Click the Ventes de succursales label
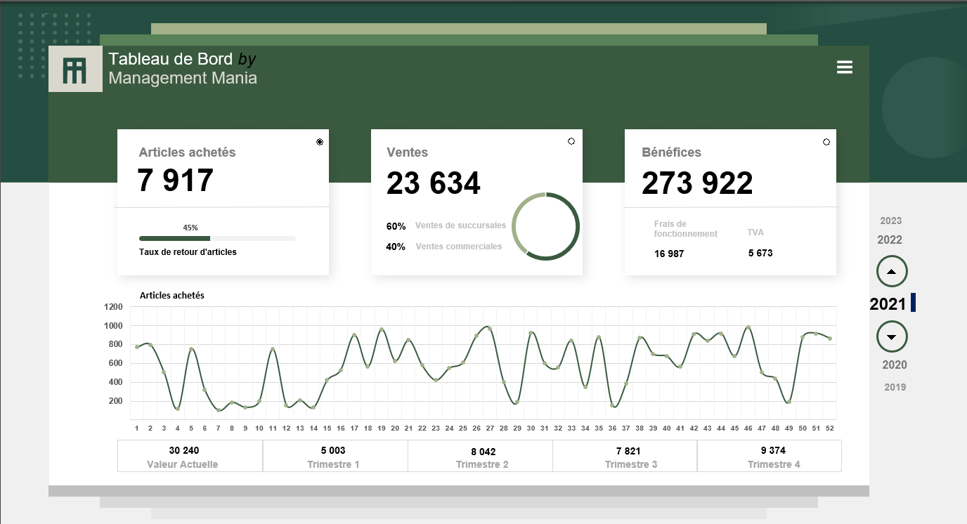The width and height of the screenshot is (967, 524). [x=460, y=225]
